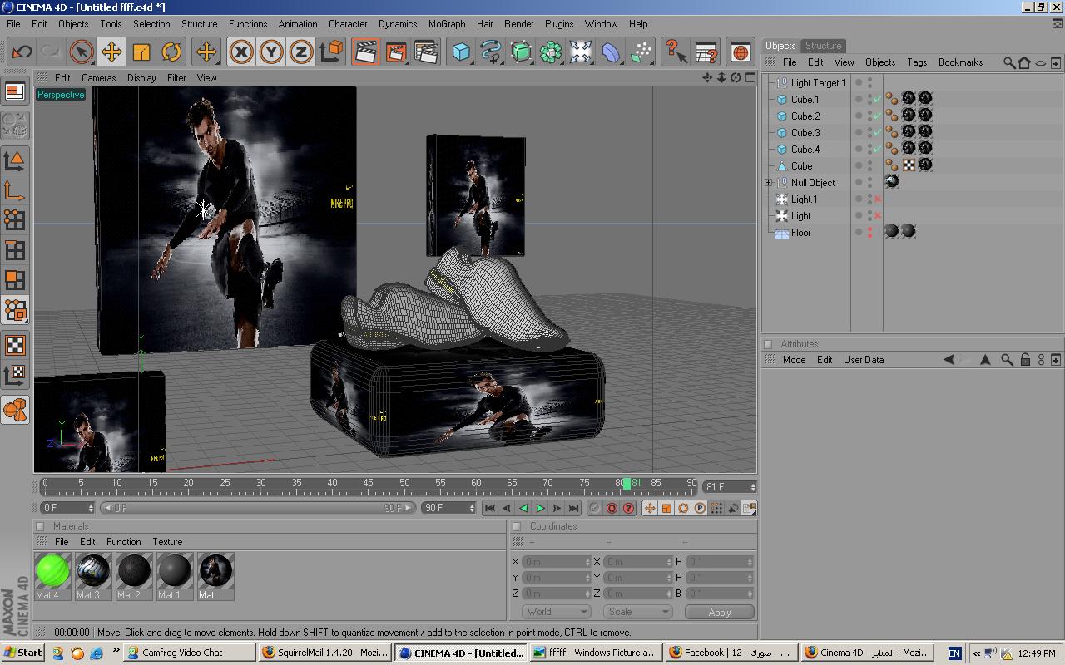
Task: Activate the Move tool
Action: (x=111, y=52)
